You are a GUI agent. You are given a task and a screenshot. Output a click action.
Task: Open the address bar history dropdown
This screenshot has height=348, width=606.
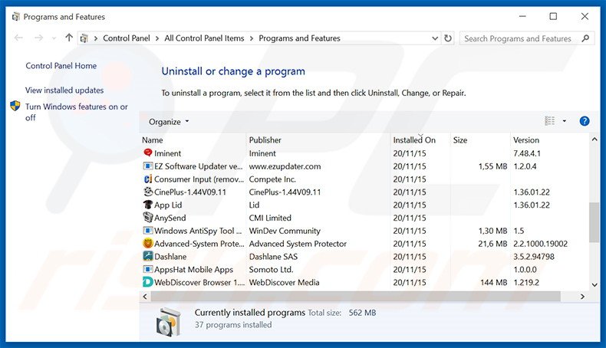tap(435, 38)
